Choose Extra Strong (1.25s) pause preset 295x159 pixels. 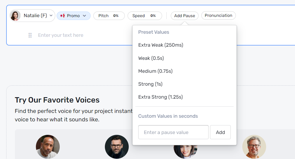(x=160, y=97)
